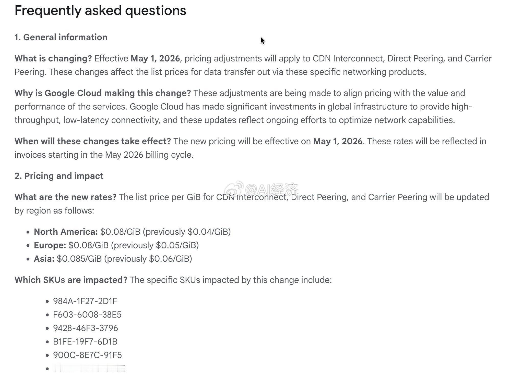Click the Europe pricing bullet

[x=116, y=245]
